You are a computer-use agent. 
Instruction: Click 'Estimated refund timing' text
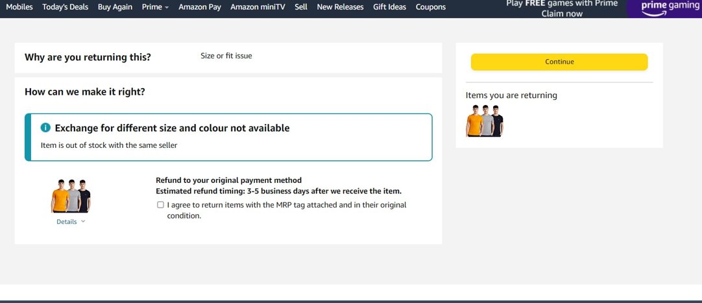pos(278,191)
